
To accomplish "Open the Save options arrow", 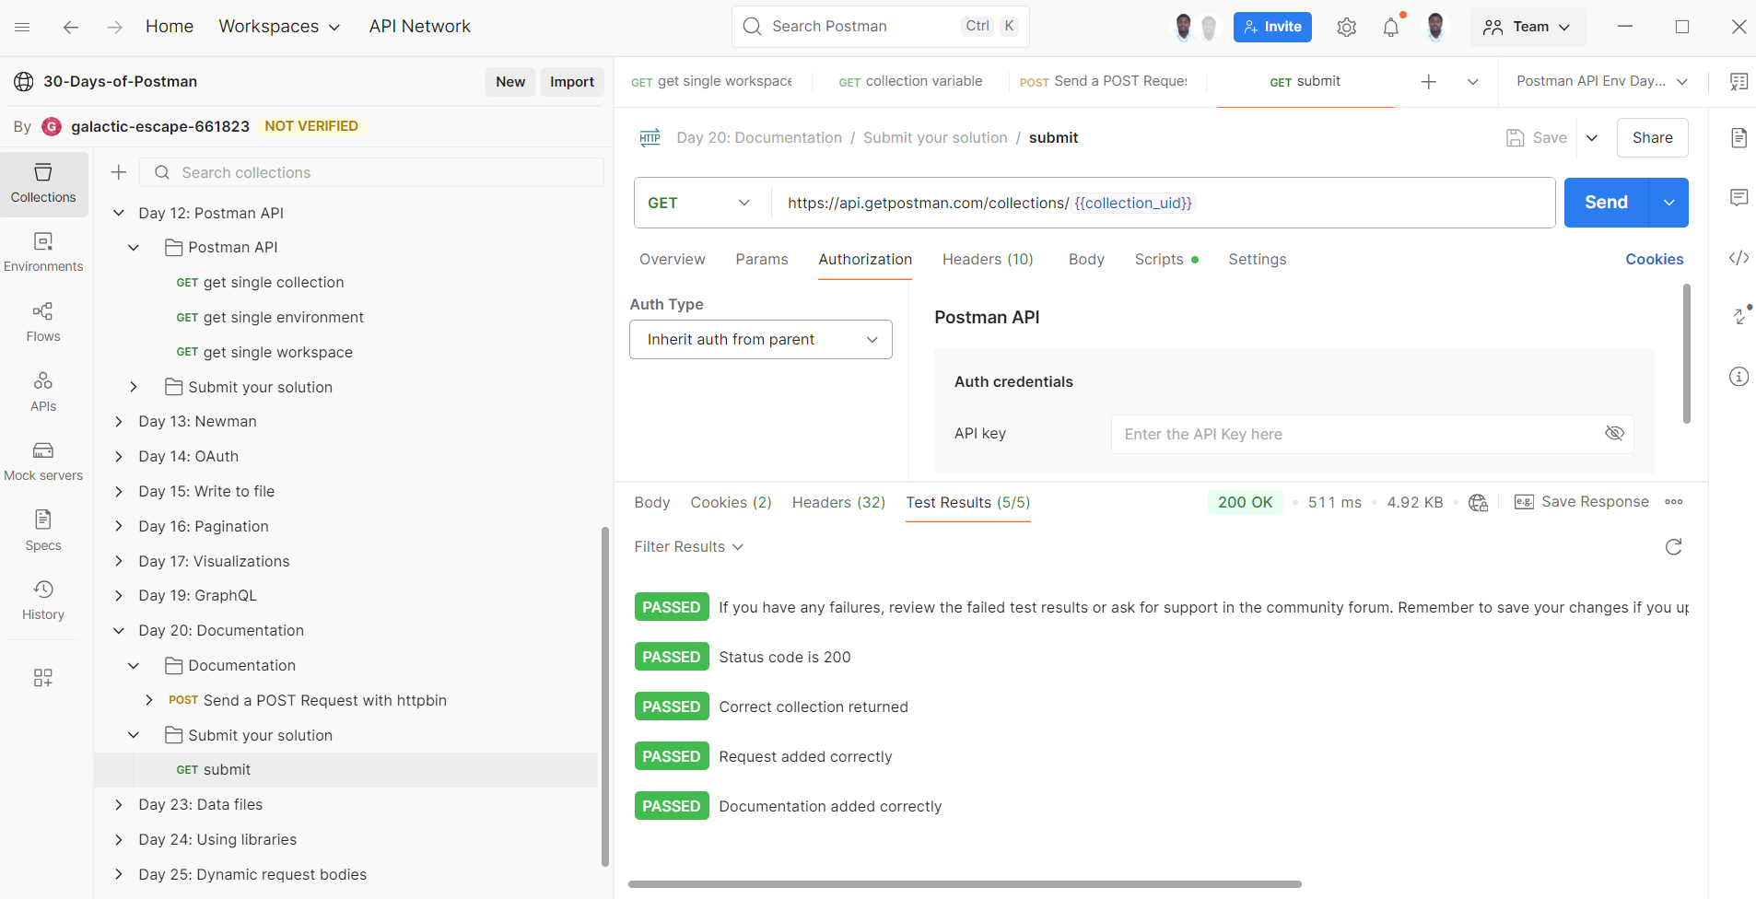I will tap(1592, 138).
